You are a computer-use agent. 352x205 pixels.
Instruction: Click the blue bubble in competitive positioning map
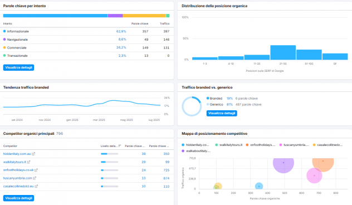point(259,186)
